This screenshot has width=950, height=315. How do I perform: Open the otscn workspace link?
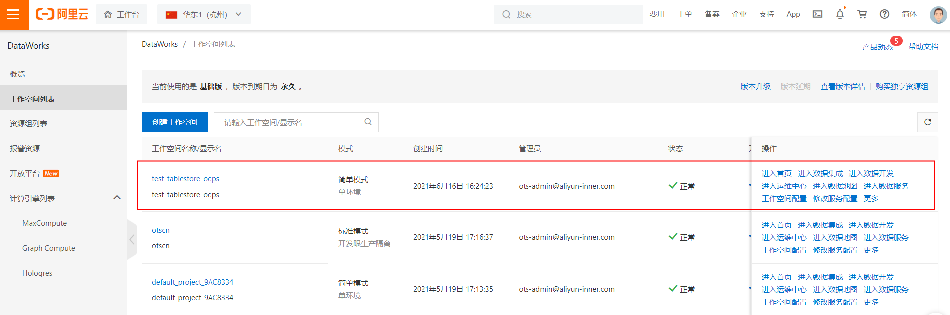tap(161, 230)
